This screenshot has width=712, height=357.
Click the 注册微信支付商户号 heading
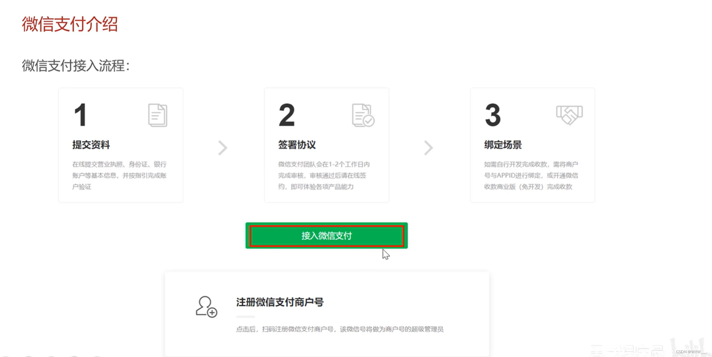(x=280, y=302)
